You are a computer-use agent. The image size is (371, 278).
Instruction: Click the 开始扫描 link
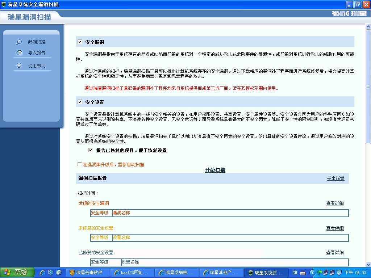(x=215, y=170)
